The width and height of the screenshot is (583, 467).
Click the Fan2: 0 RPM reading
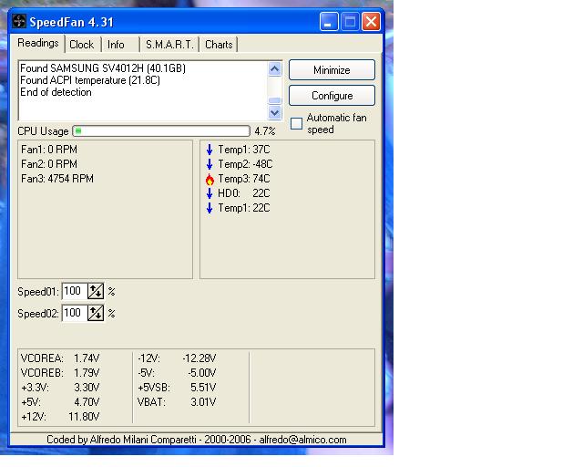click(49, 164)
